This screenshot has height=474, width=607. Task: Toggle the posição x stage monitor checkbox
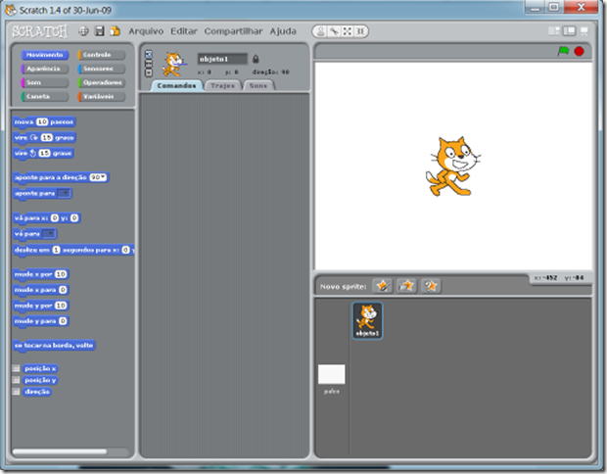16,368
